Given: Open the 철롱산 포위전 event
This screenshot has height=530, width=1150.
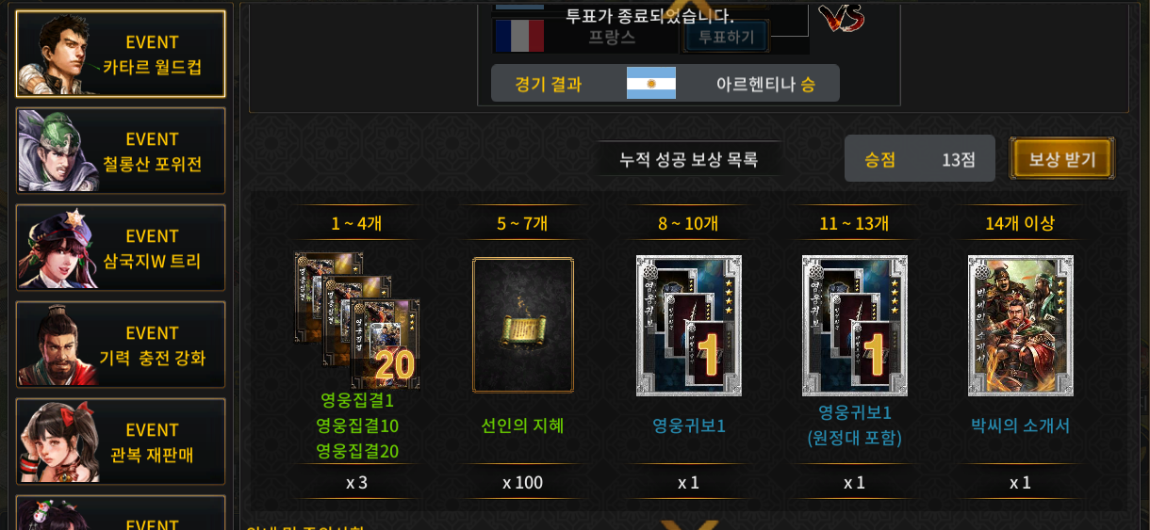Looking at the screenshot, I should coord(121,151).
